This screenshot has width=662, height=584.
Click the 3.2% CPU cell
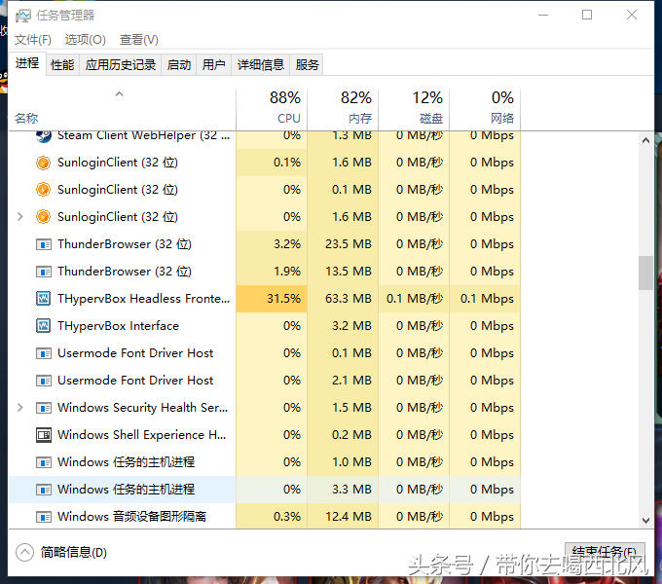272,244
